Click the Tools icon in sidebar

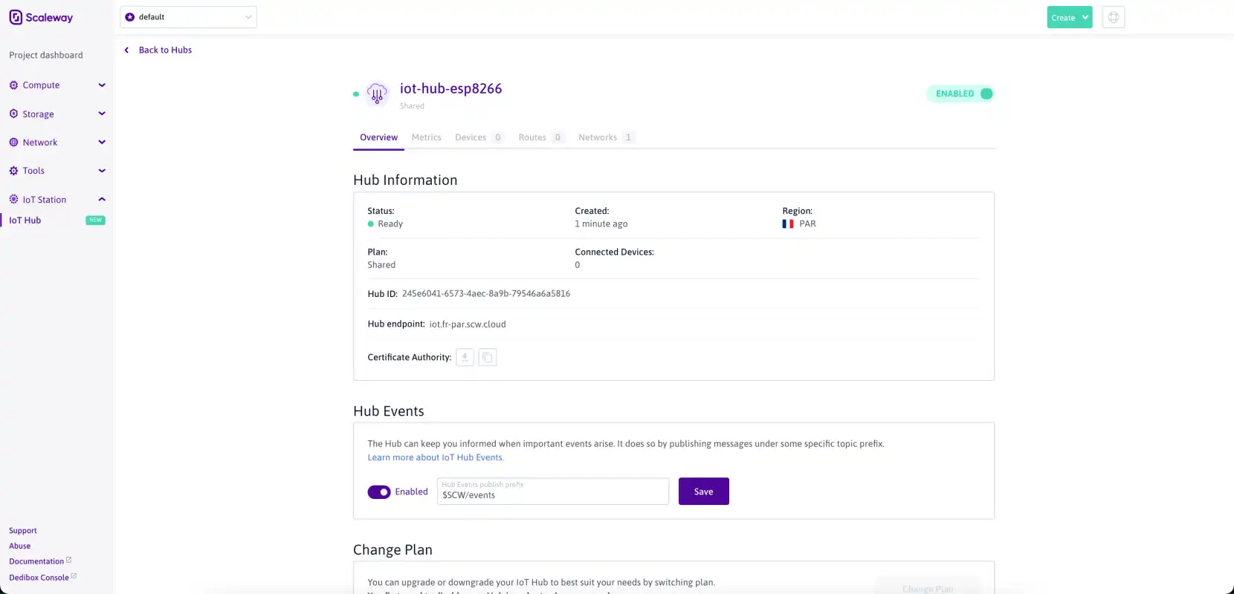(13, 171)
